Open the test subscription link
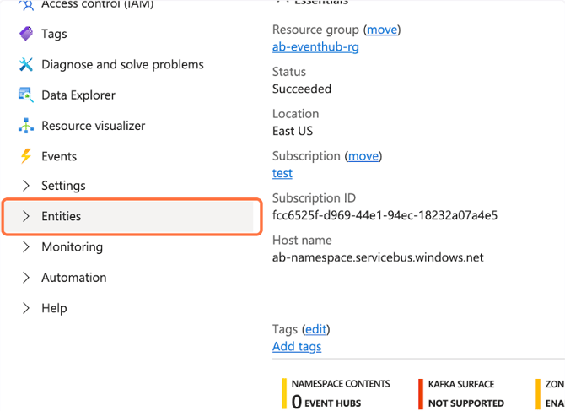 (x=282, y=173)
